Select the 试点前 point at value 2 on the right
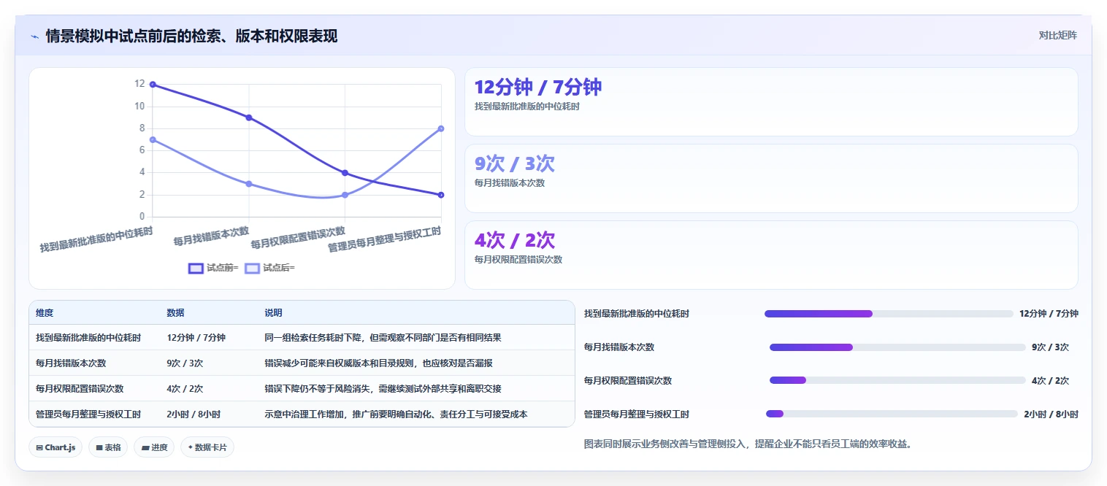This screenshot has height=486, width=1107. click(441, 195)
